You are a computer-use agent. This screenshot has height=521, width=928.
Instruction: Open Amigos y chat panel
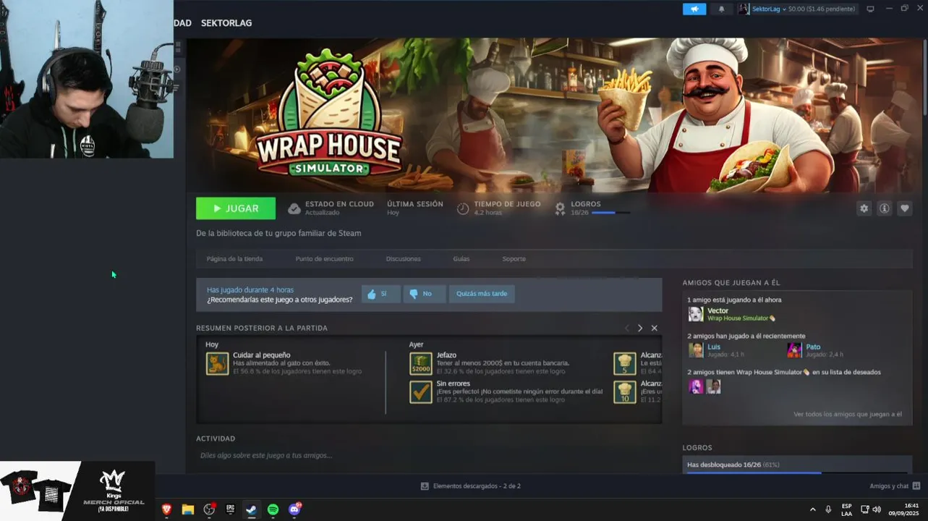pyautogui.click(x=895, y=486)
